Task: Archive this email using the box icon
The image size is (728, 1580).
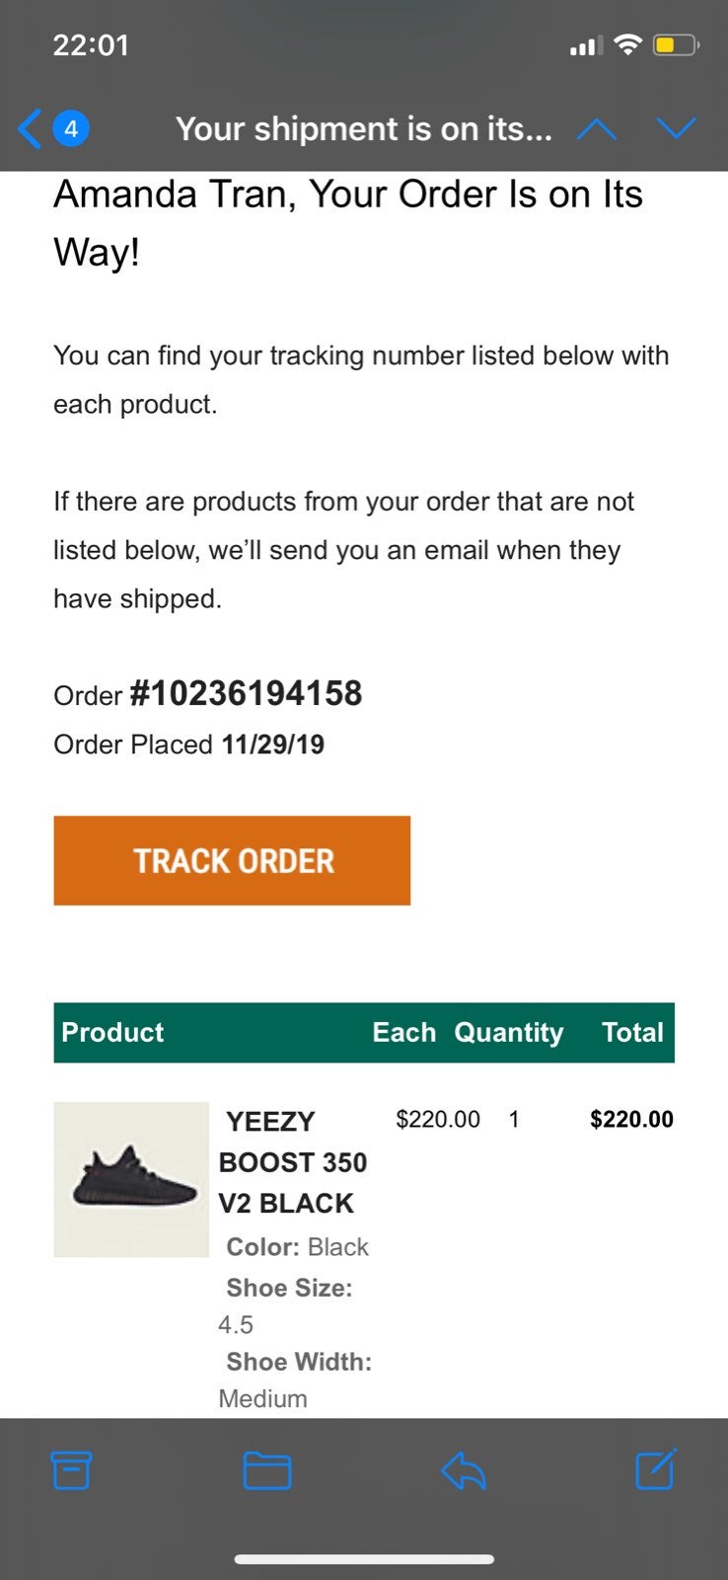Action: pyautogui.click(x=71, y=1470)
